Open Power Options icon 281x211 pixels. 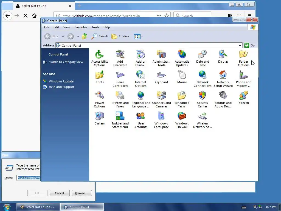point(100,99)
